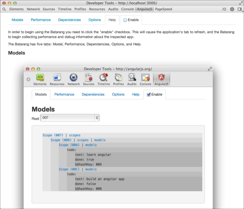Click '$$hashKey: 00B' line
The width and height of the screenshot is (244, 209).
click(88, 189)
